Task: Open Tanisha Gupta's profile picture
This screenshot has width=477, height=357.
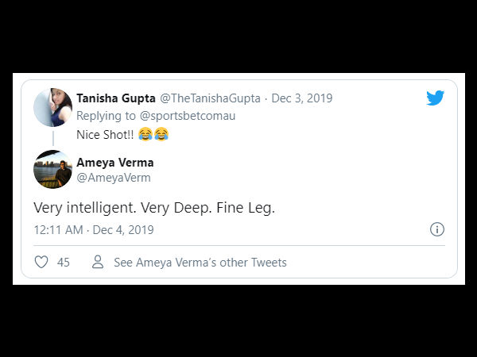Action: pos(52,107)
